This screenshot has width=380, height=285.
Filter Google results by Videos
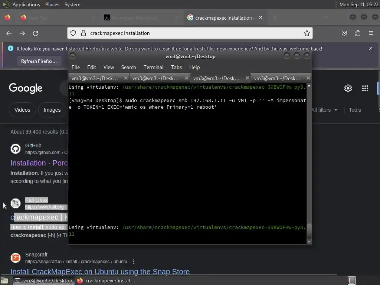pos(22,110)
